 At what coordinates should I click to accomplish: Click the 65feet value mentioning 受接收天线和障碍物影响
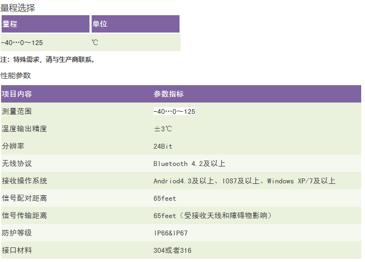click(x=213, y=215)
